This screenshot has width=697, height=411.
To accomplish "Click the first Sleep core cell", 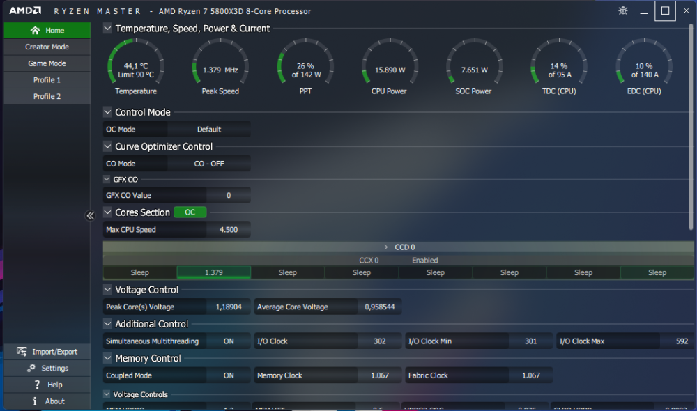I will point(139,272).
